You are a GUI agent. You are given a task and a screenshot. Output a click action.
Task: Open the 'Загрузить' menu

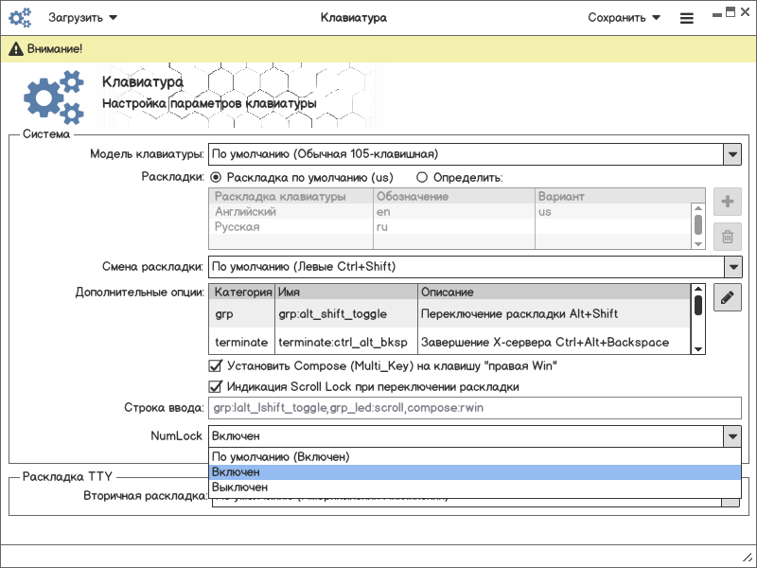pyautogui.click(x=82, y=17)
